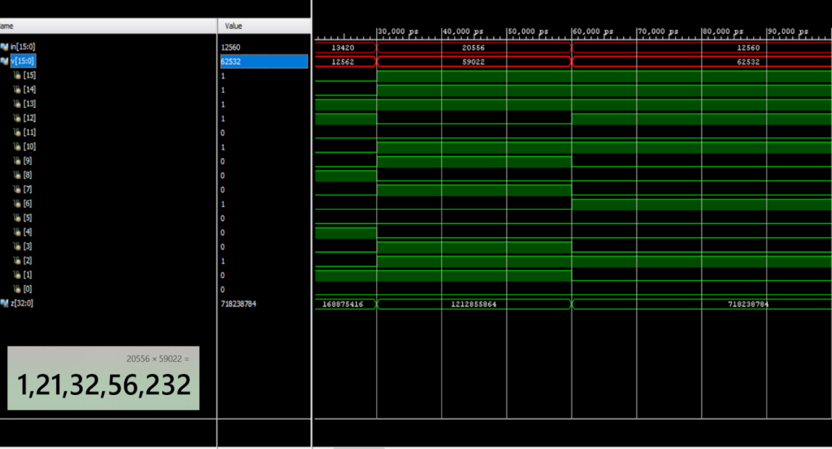This screenshot has width=832, height=449.
Task: Select the signal icon for bit [0]
Action: coord(18,289)
